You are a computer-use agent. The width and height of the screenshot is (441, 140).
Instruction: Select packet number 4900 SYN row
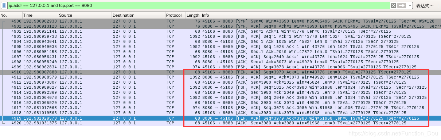tap(220, 21)
